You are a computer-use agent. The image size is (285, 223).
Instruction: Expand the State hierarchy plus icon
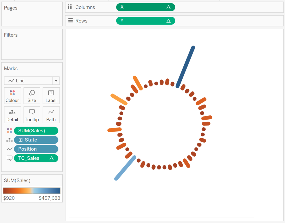(x=21, y=140)
